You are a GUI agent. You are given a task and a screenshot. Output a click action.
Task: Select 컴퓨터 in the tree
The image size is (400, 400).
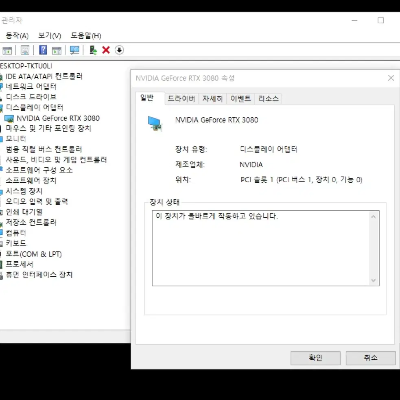[16, 233]
